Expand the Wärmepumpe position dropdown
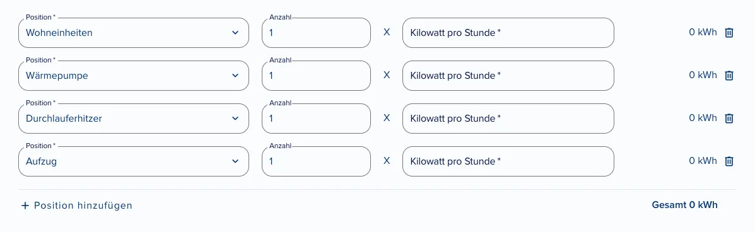Screen dimensions: 755x232 (x=134, y=76)
